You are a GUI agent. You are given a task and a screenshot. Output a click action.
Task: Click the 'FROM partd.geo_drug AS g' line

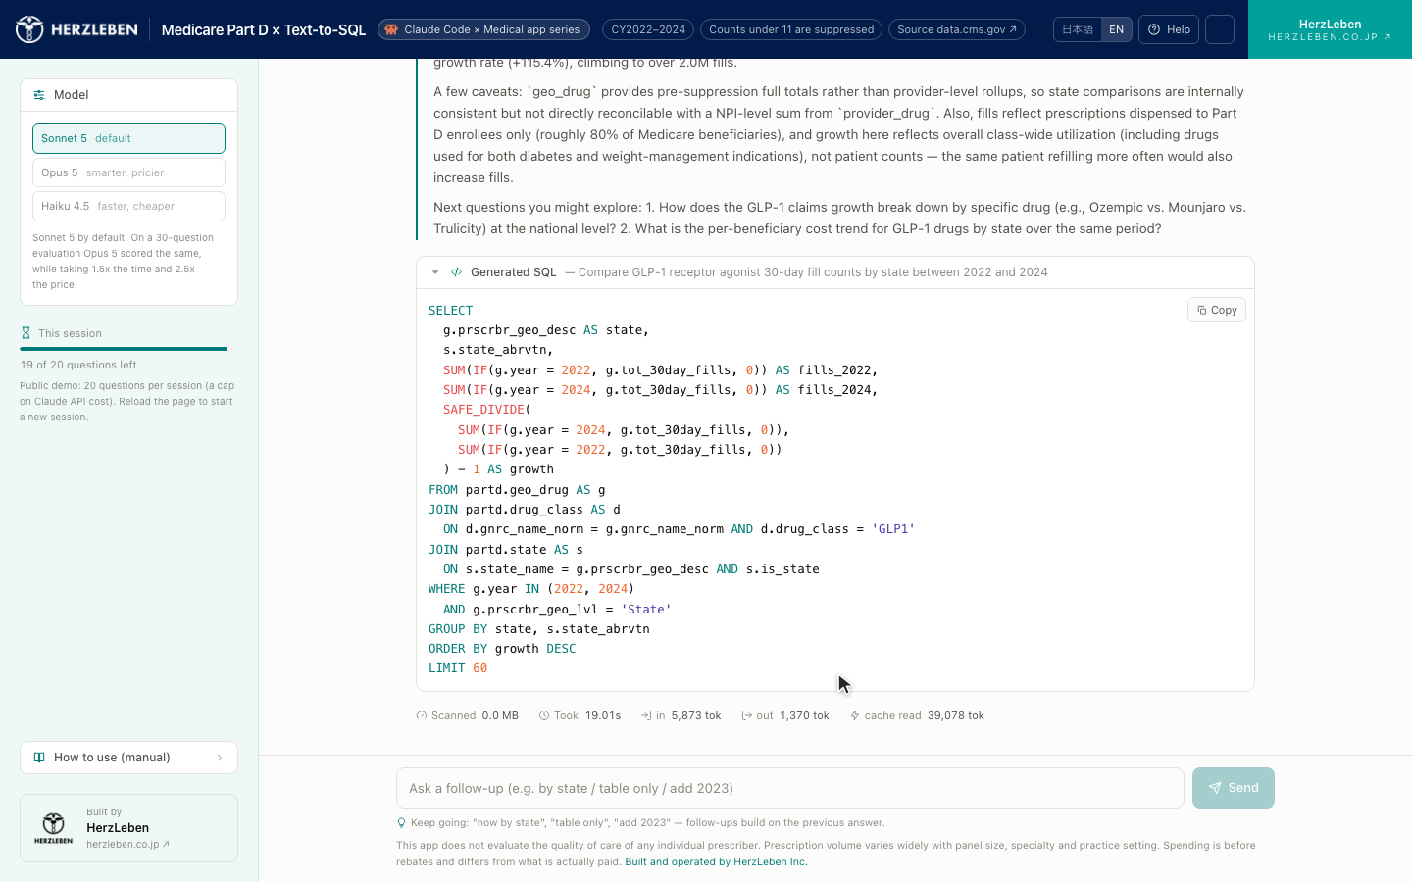click(517, 490)
